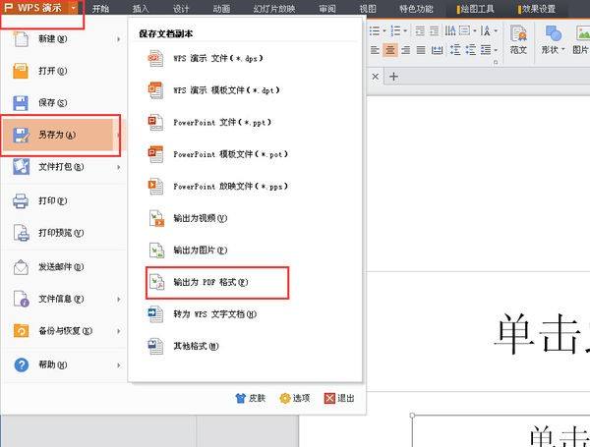The width and height of the screenshot is (590, 447).
Task: Choose 其他格式 save option
Action: pyautogui.click(x=183, y=346)
